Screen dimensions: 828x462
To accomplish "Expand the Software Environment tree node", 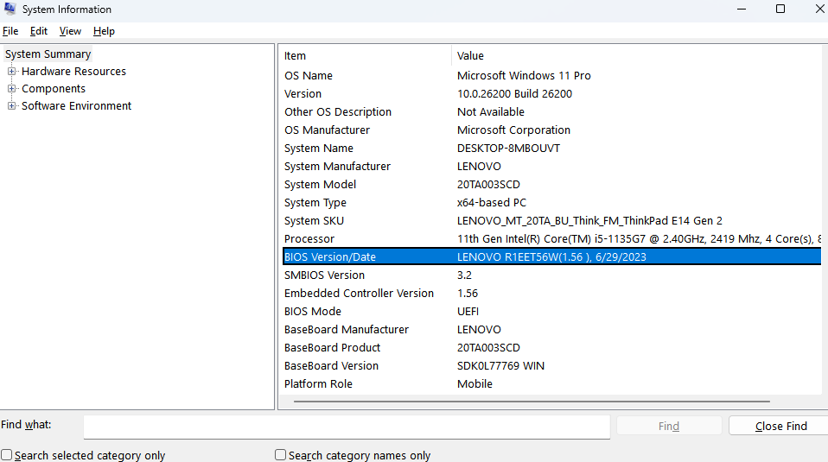I will (12, 106).
